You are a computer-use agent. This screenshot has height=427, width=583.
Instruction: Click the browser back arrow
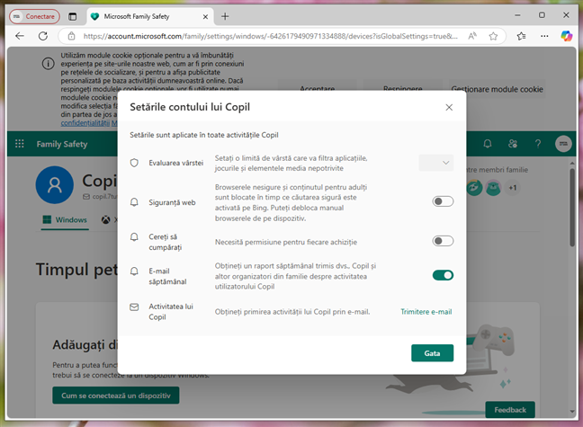(x=19, y=37)
